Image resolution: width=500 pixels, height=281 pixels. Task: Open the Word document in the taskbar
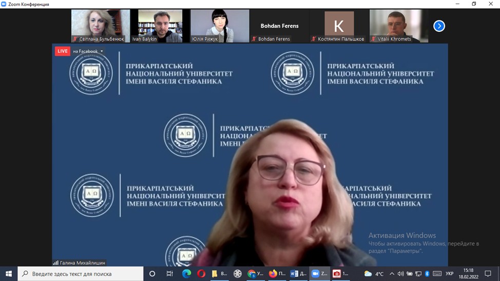click(x=298, y=274)
